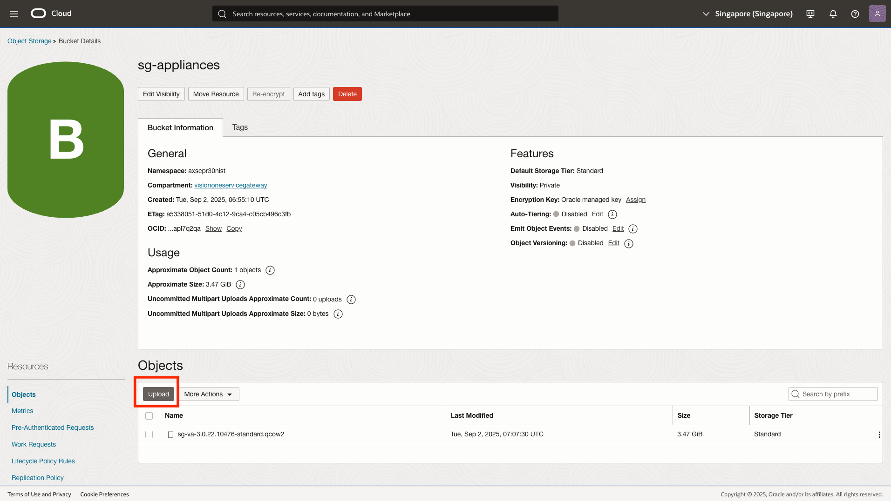Show info for Object Versioning

click(629, 244)
